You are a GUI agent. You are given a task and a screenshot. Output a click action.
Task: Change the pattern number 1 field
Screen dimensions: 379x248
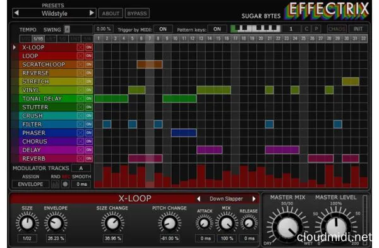tap(291, 29)
